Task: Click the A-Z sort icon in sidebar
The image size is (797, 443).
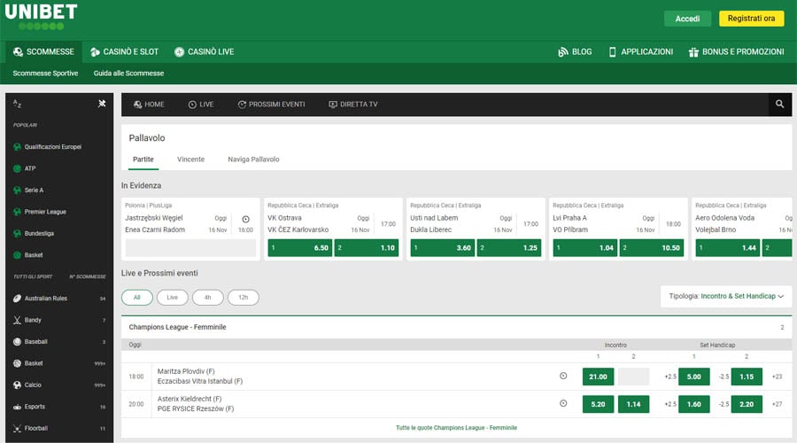Action: 18,104
